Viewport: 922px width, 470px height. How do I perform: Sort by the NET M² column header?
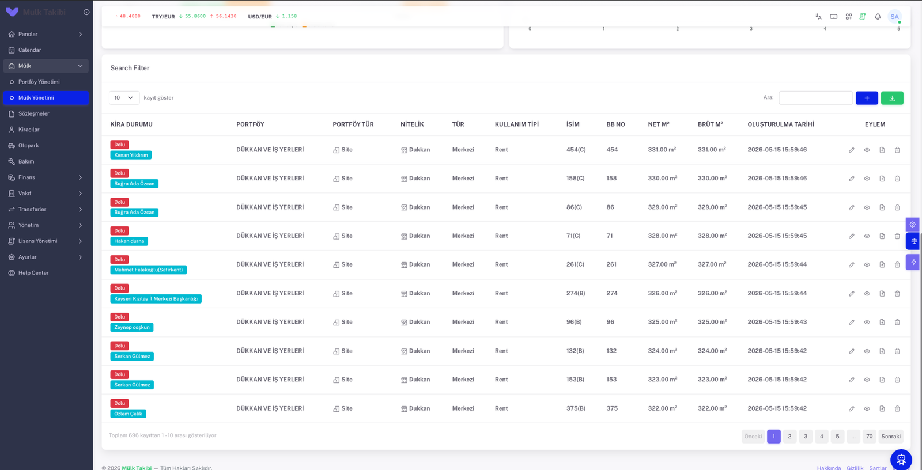coord(659,124)
